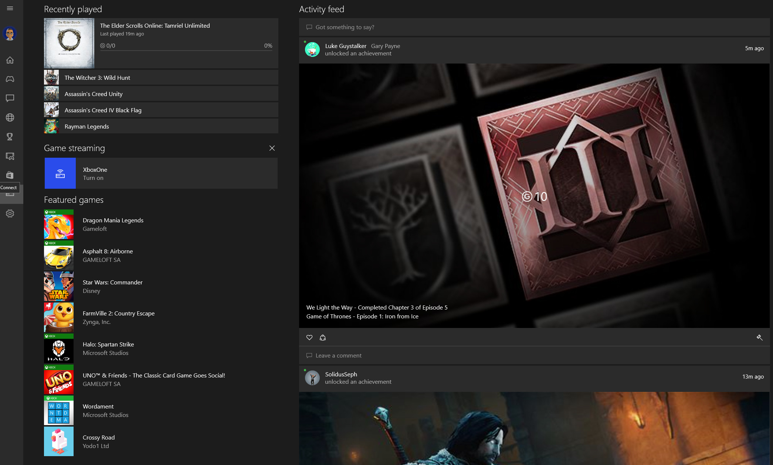Click the report gavel icon on post
Screen dimensions: 773x465
[x=759, y=338]
